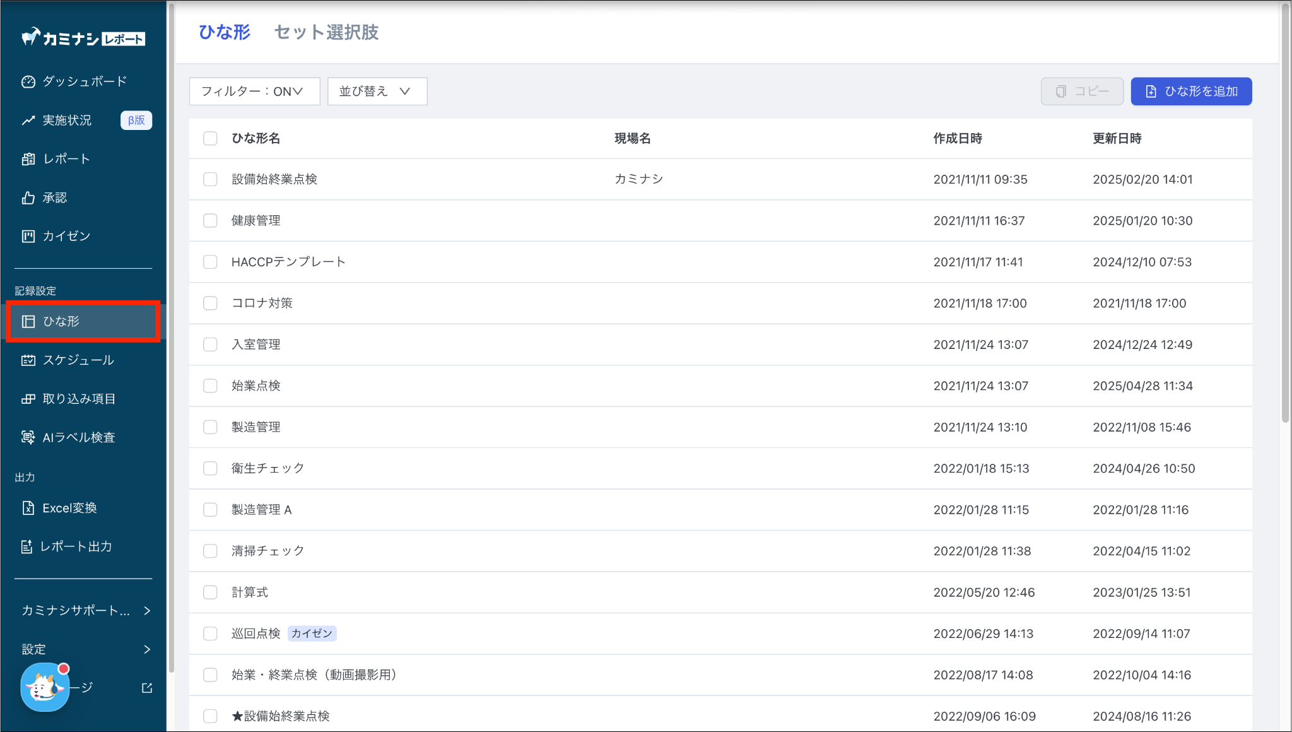This screenshot has height=732, width=1292.
Task: Click the cow mascot chat icon
Action: tap(44, 687)
